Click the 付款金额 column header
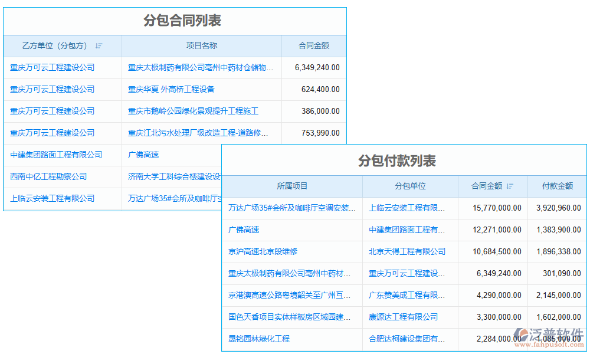Viewport: 590px width, 354px height. (557, 186)
